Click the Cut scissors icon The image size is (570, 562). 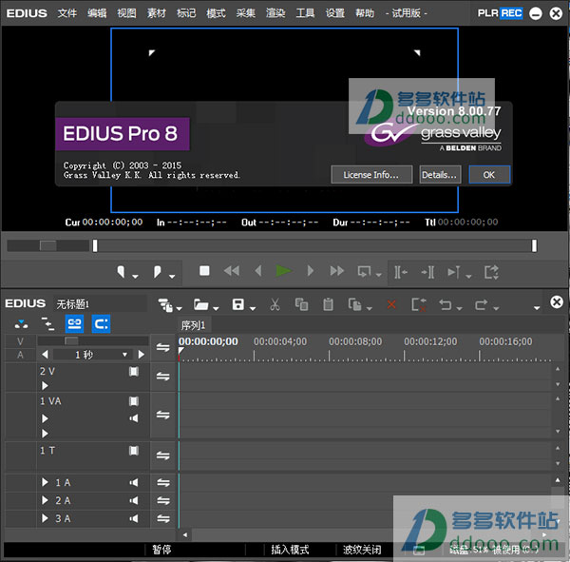(275, 304)
